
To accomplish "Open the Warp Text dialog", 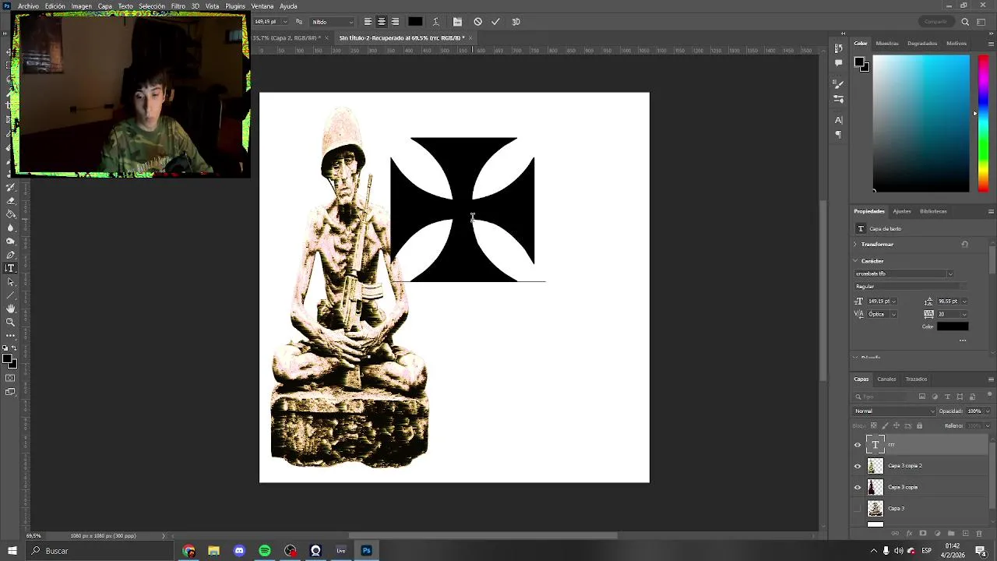I will coord(435,22).
